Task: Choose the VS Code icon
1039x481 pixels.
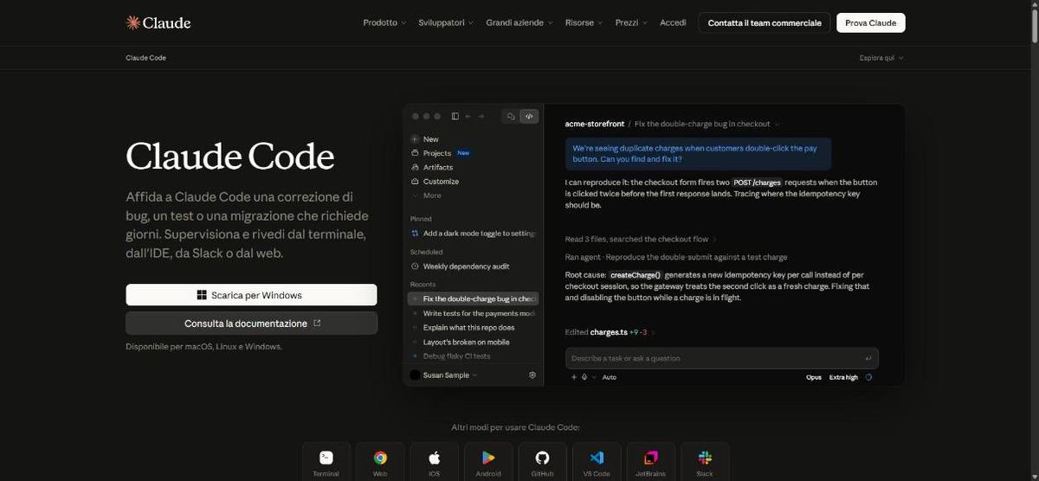Action: [597, 458]
